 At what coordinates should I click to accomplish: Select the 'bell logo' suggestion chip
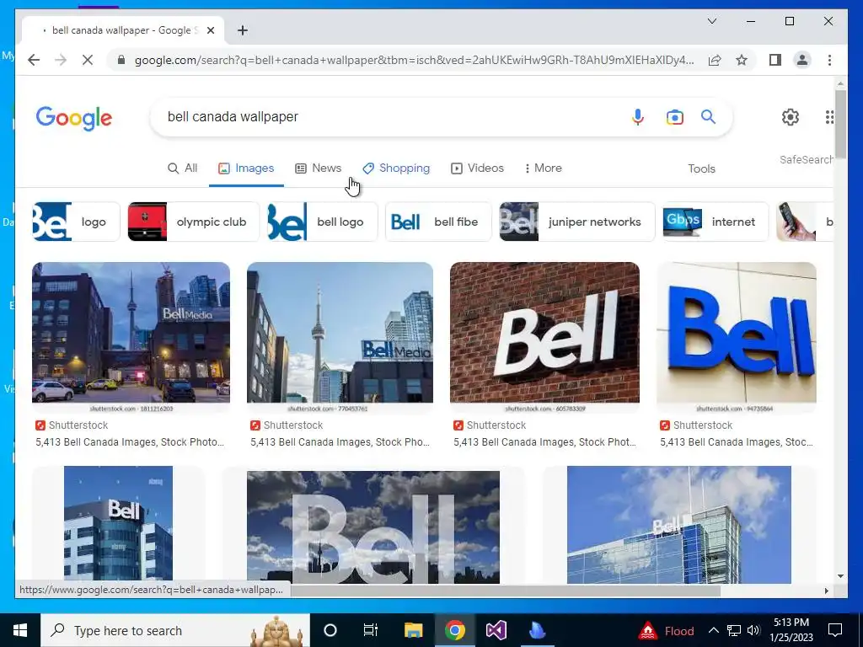coord(323,222)
